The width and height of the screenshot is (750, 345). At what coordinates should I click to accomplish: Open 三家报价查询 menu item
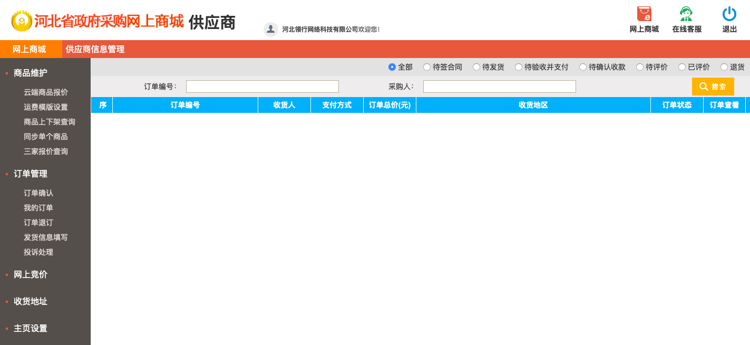point(46,151)
